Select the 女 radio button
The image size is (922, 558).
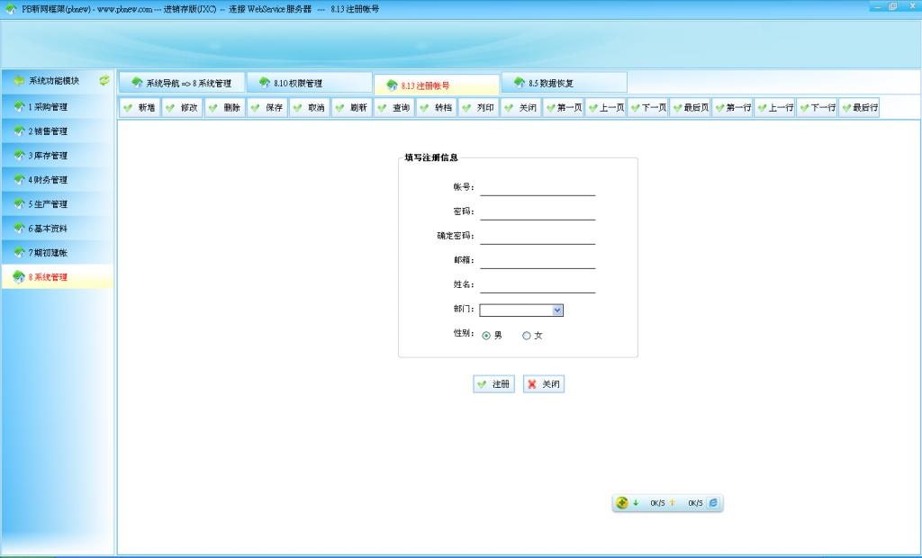point(526,336)
